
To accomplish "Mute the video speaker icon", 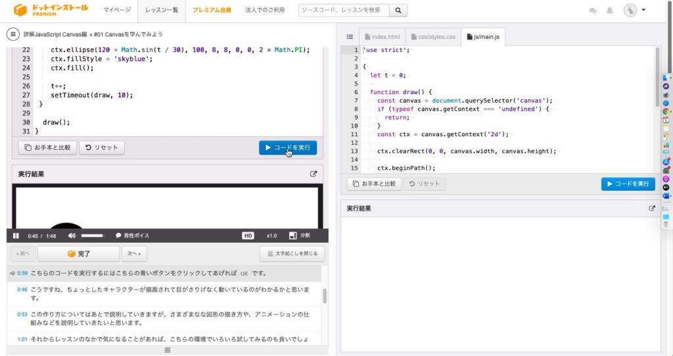I will (72, 236).
